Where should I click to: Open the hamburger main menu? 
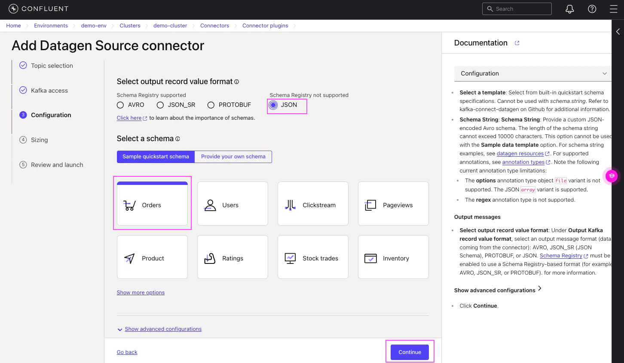click(614, 9)
